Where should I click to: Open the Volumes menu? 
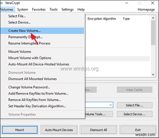[7, 9]
